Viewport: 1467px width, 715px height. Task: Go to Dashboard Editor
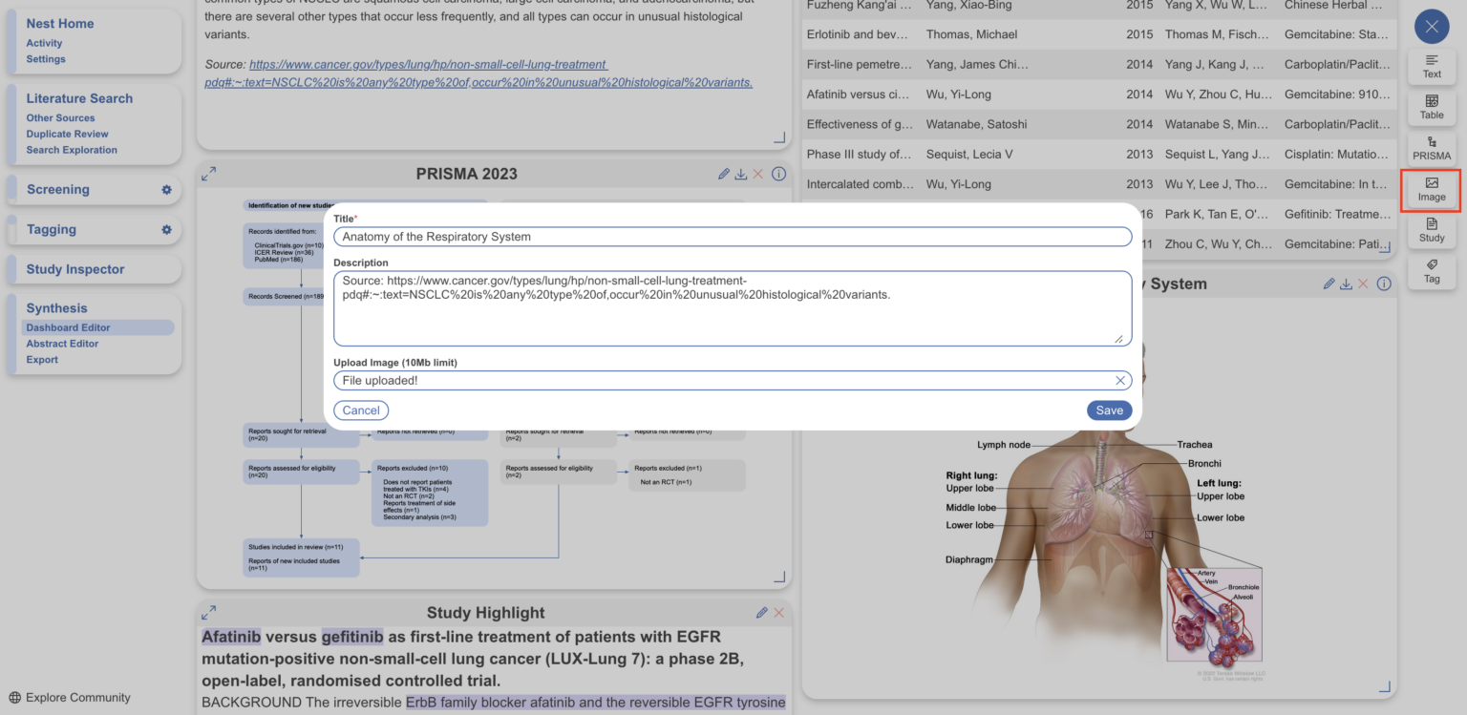click(68, 327)
